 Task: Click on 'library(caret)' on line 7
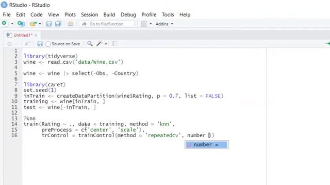tap(45, 84)
